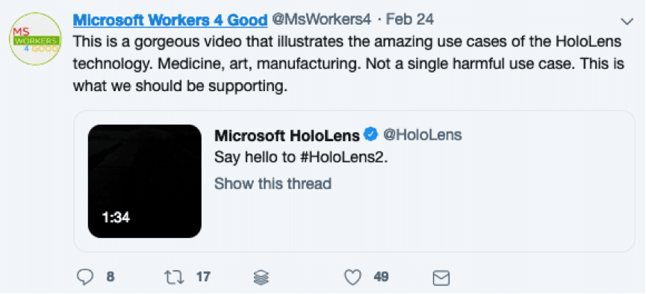
Task: Click Show this thread
Action: coord(273,184)
